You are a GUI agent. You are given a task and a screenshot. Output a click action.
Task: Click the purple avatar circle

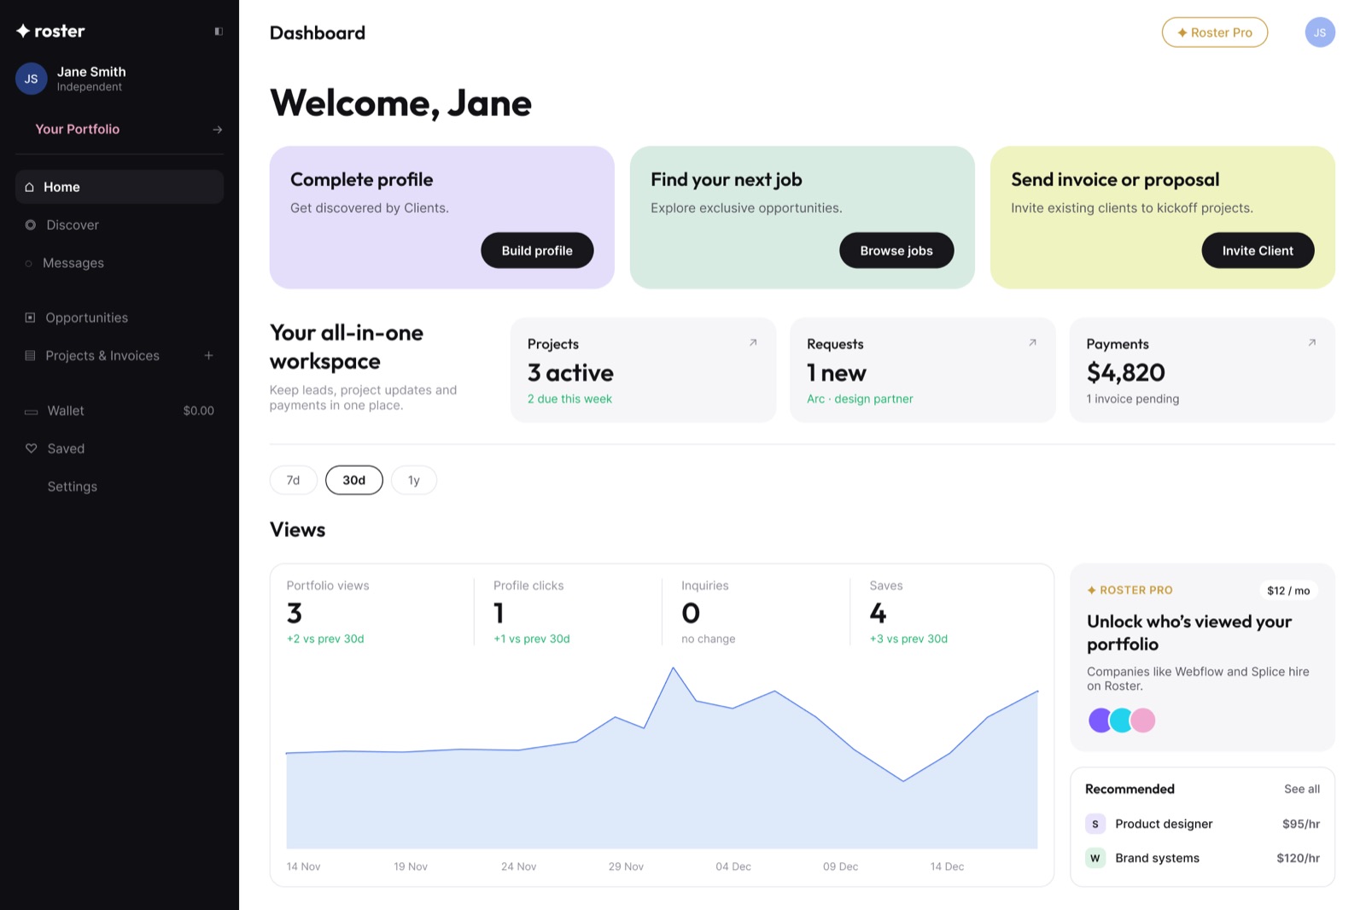pos(1100,720)
